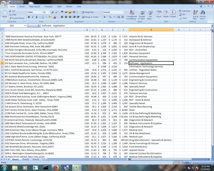
Task: Click the Insert Function fx icon
Action: 39,25
